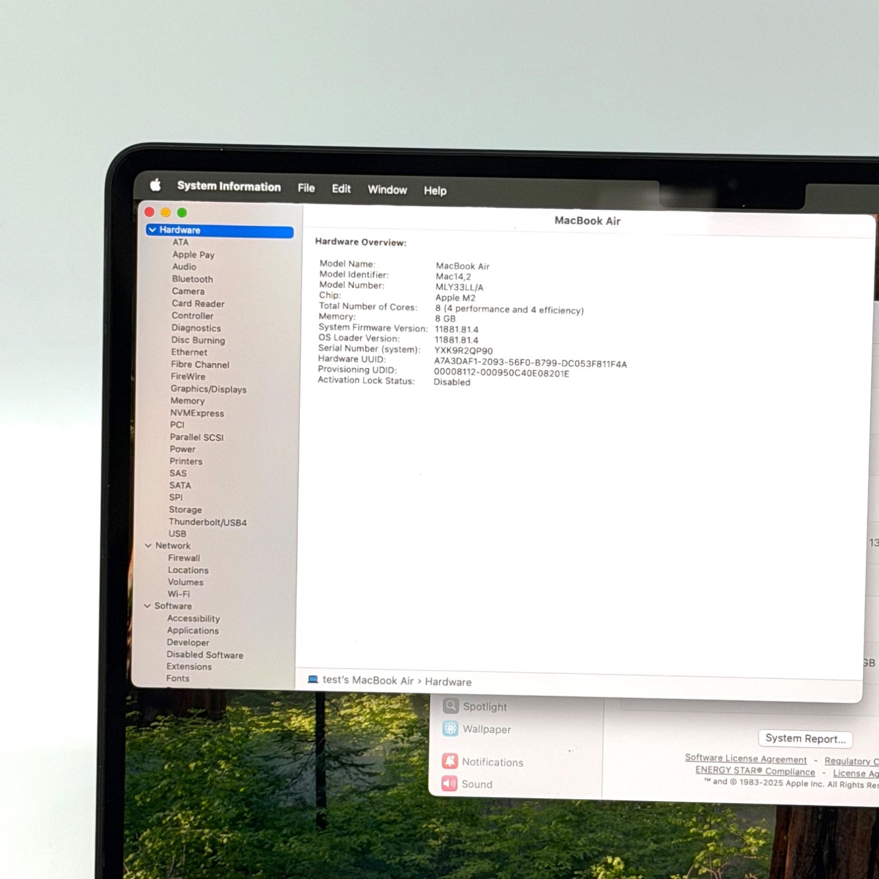Click the green zoom window button
This screenshot has width=879, height=879.
tap(182, 213)
